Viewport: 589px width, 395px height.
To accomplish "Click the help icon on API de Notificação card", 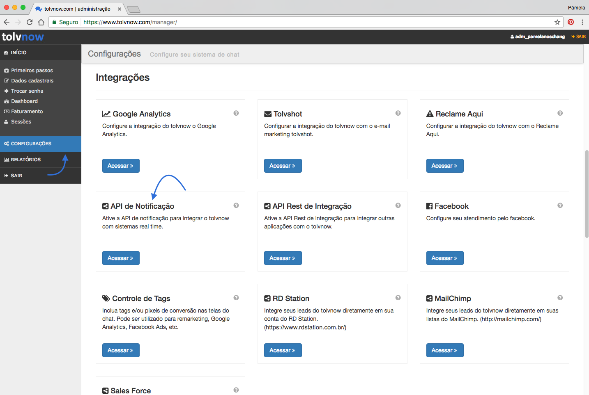I will click(x=236, y=205).
